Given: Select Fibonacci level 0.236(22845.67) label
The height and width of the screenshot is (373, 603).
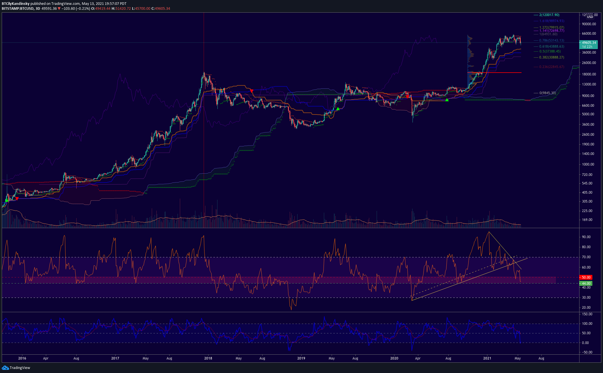Looking at the screenshot, I should (552, 67).
